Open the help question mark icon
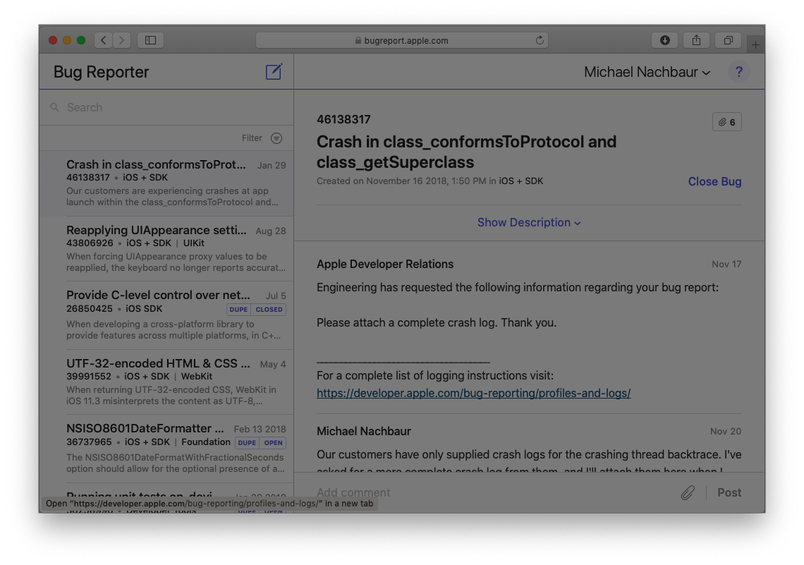Screen dimensions: 804x565 pyautogui.click(x=738, y=72)
